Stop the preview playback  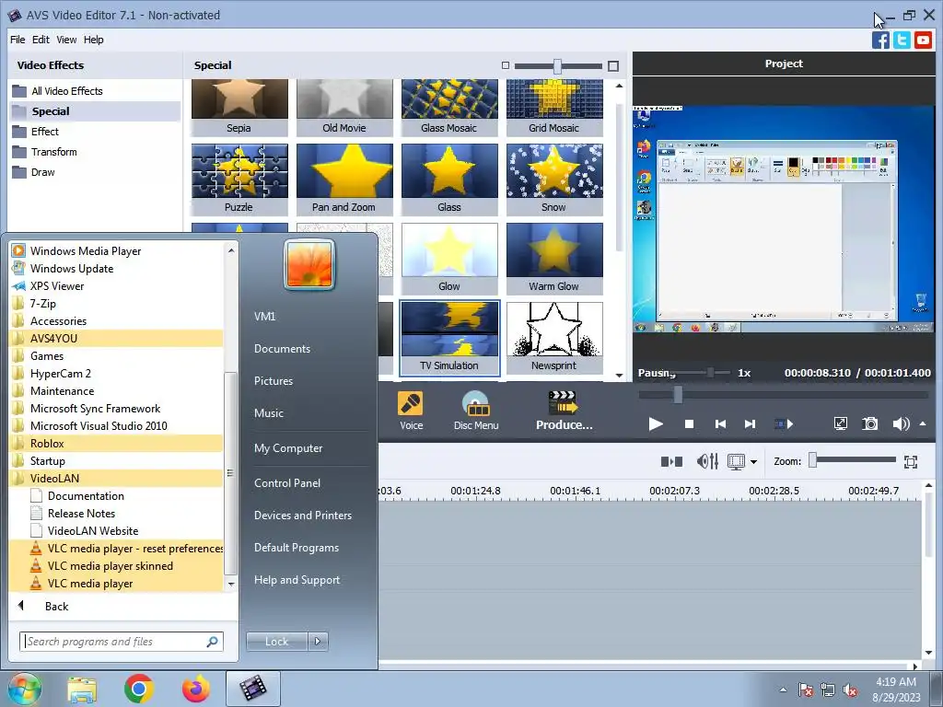pyautogui.click(x=689, y=424)
